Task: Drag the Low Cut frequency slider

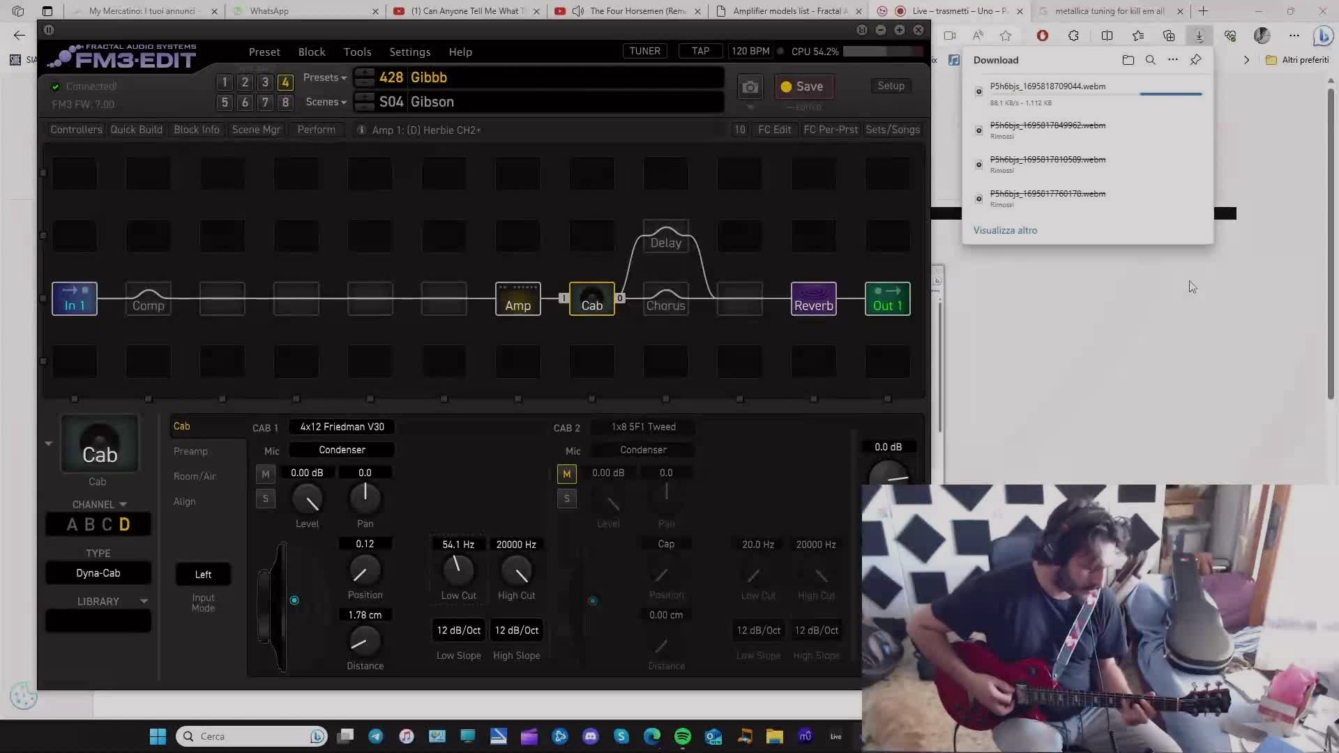Action: coord(459,570)
